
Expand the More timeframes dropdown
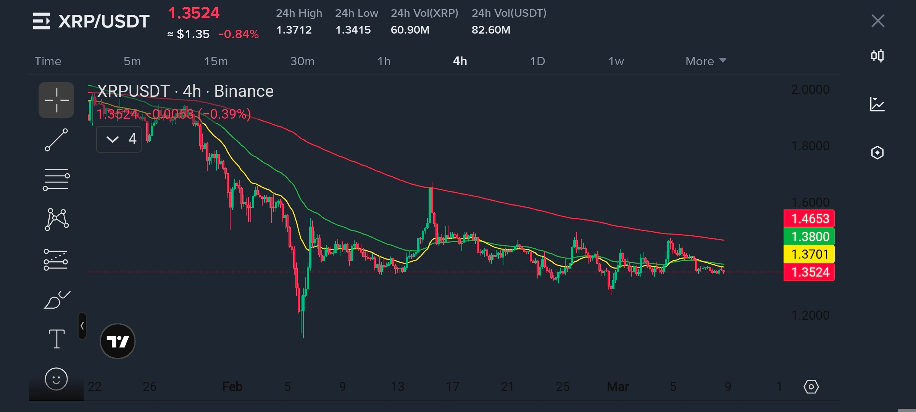(x=705, y=61)
